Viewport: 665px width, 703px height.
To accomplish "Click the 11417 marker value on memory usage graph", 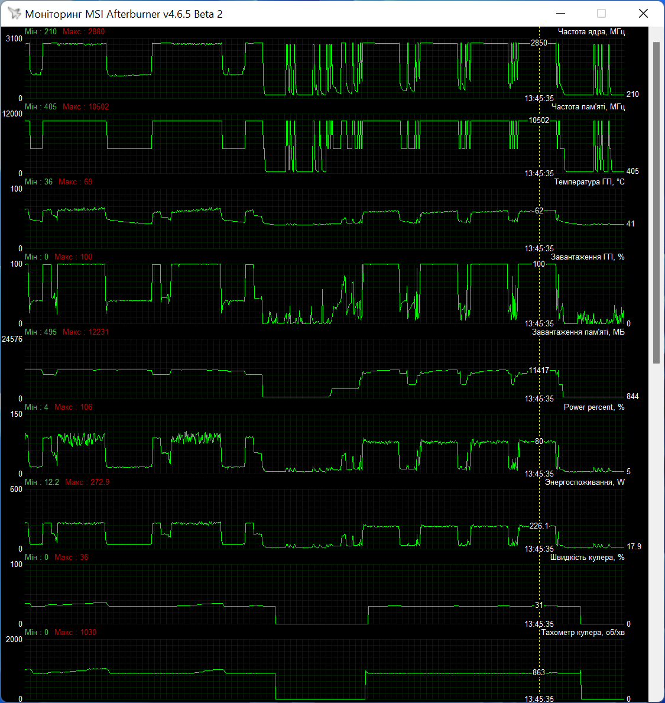I will [539, 370].
